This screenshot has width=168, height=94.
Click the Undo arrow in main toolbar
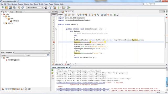click(x=19, y=8)
